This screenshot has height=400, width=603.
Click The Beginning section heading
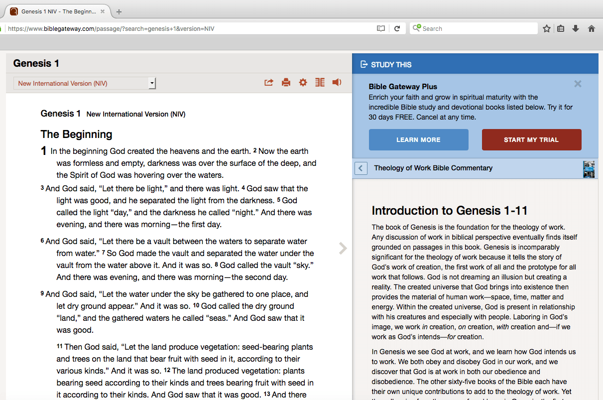pos(76,134)
